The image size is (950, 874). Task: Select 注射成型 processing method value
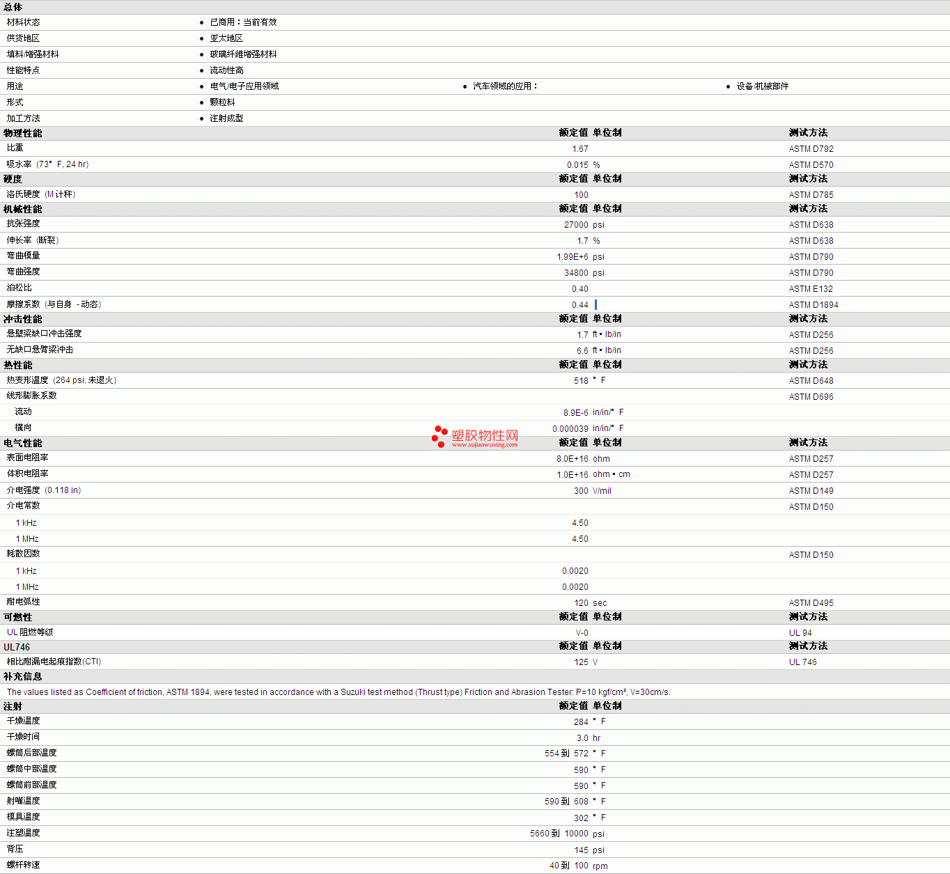[x=226, y=118]
